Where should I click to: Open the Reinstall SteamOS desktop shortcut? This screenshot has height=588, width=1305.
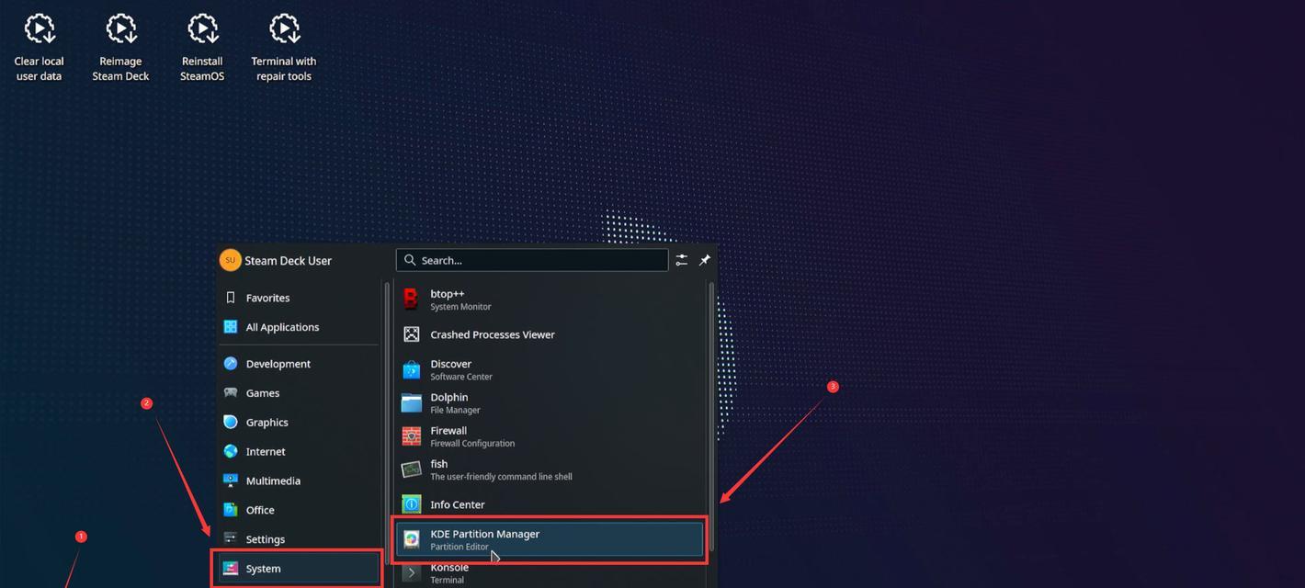[x=202, y=48]
